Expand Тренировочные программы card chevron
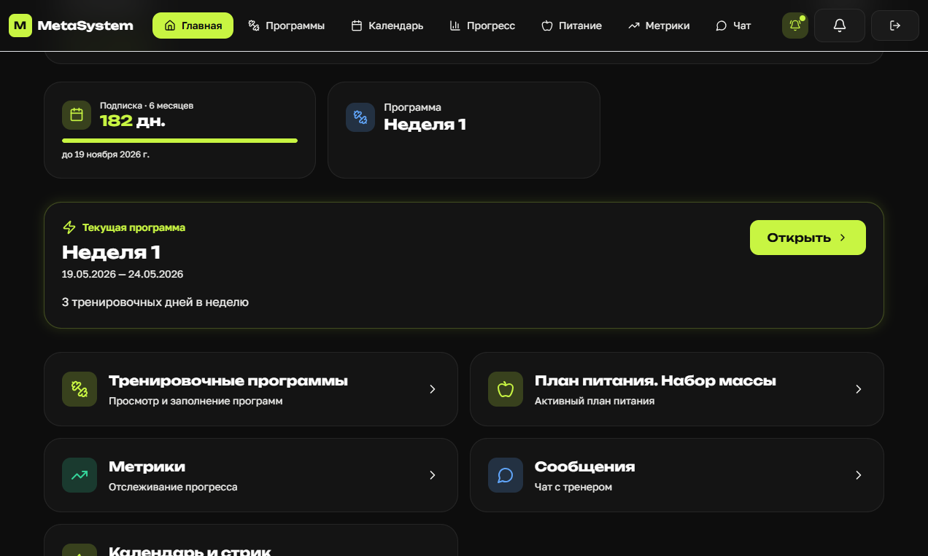928x556 pixels. 433,389
